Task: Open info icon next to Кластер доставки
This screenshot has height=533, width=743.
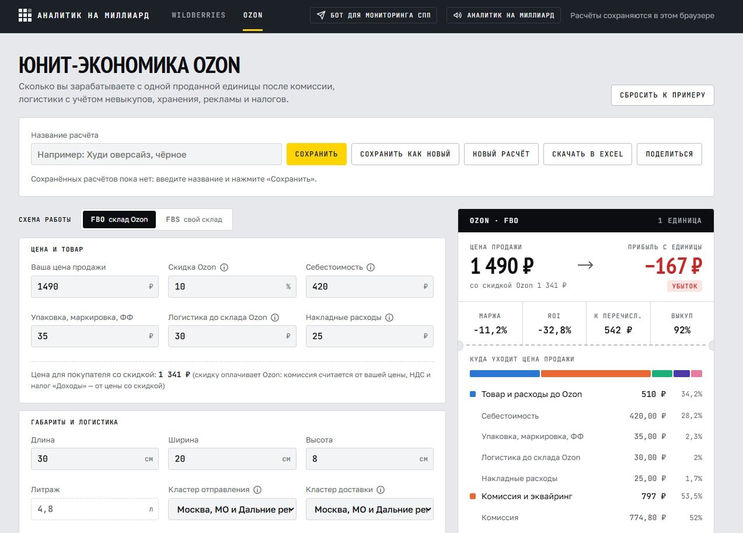Action: 381,490
